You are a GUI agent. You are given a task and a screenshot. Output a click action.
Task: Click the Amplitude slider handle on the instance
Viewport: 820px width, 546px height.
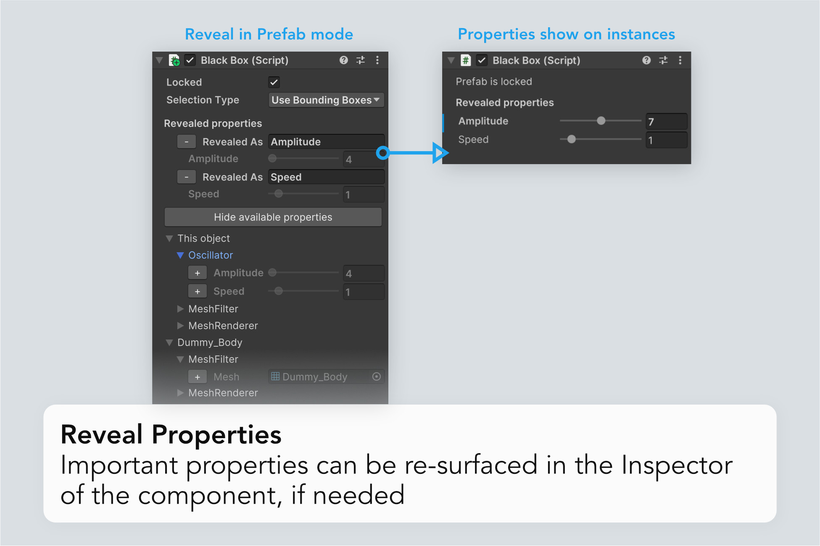pyautogui.click(x=601, y=121)
